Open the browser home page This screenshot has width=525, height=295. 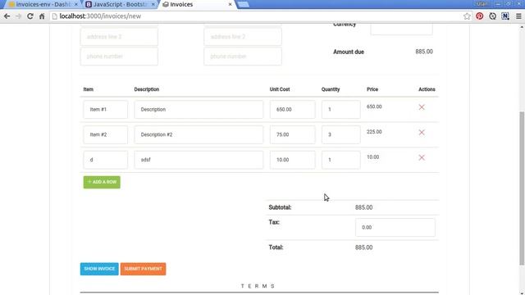pos(42,16)
